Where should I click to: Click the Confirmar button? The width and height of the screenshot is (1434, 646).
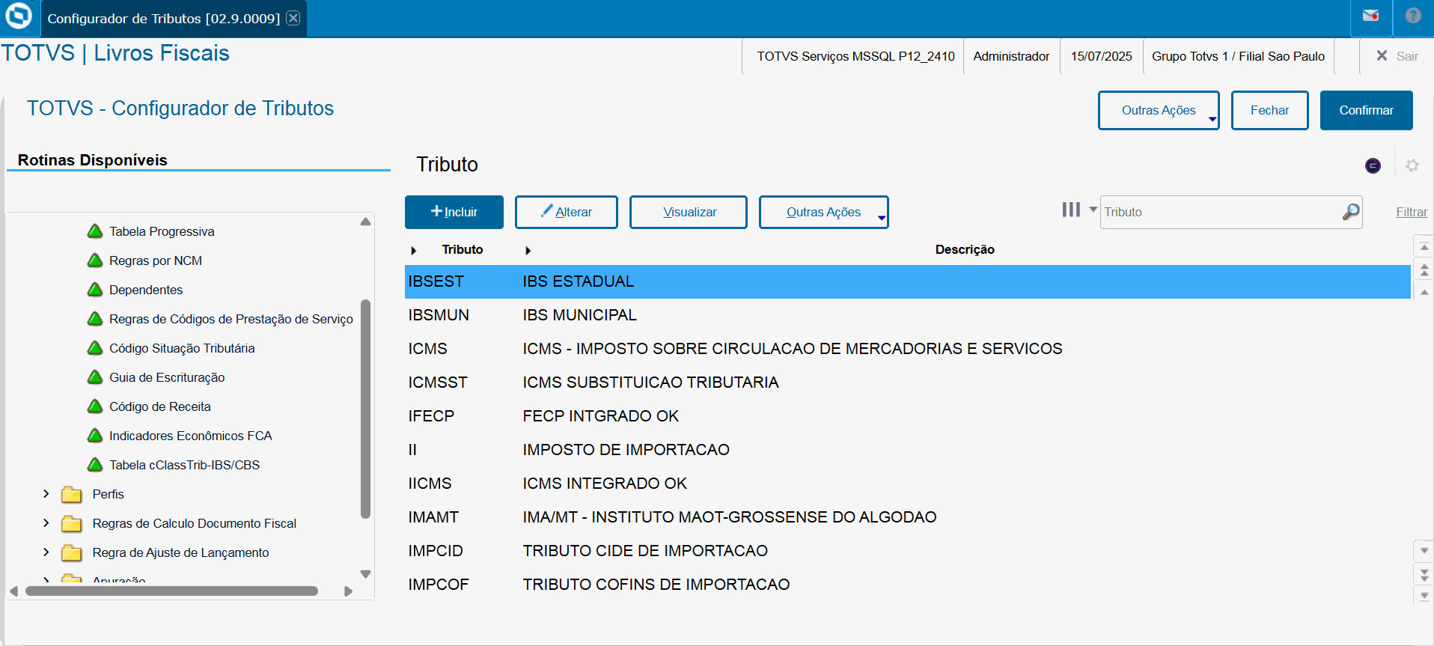point(1366,110)
